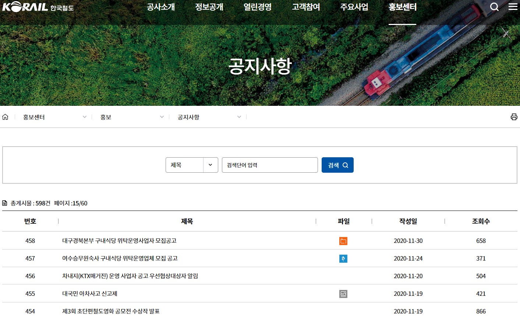The width and height of the screenshot is (520, 316).
Task: Open post 대구경북본부 구내식당 위탁운영사업자 모집공고
Action: click(x=119, y=241)
